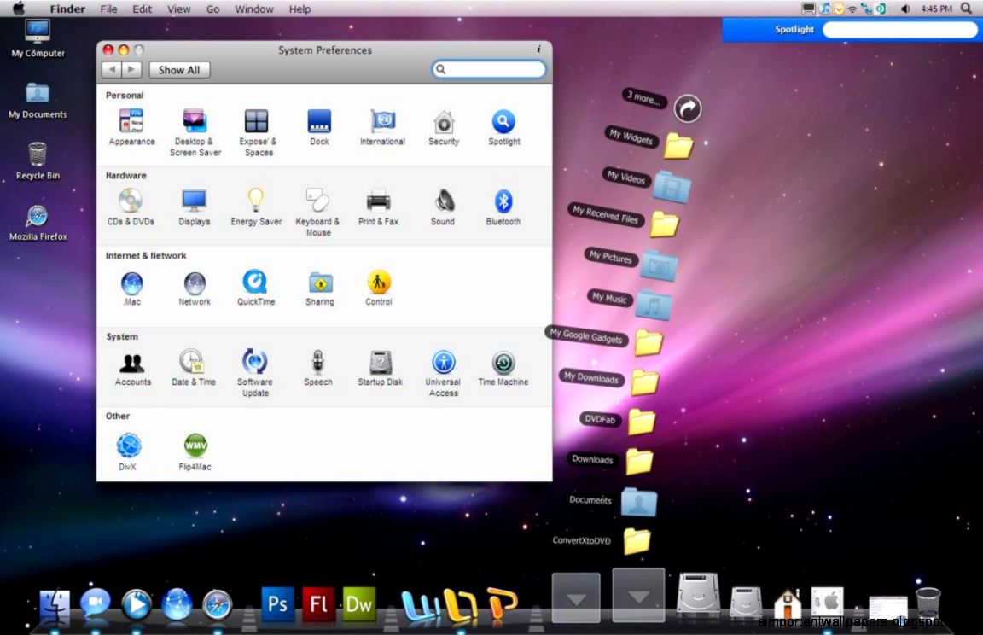Open the Go menu in the menu bar
Viewport: 983px width, 635px height.
(x=212, y=9)
